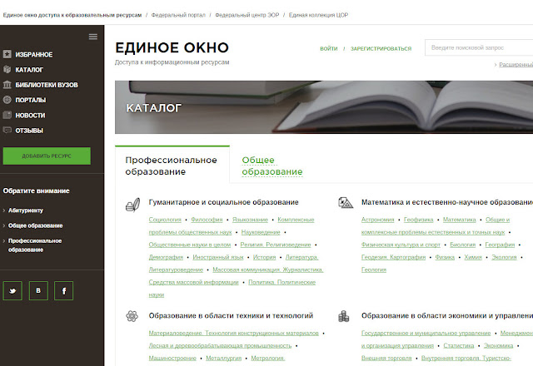Open Каталог in the sidebar
Viewport: 533px width, 366px height.
(x=29, y=70)
